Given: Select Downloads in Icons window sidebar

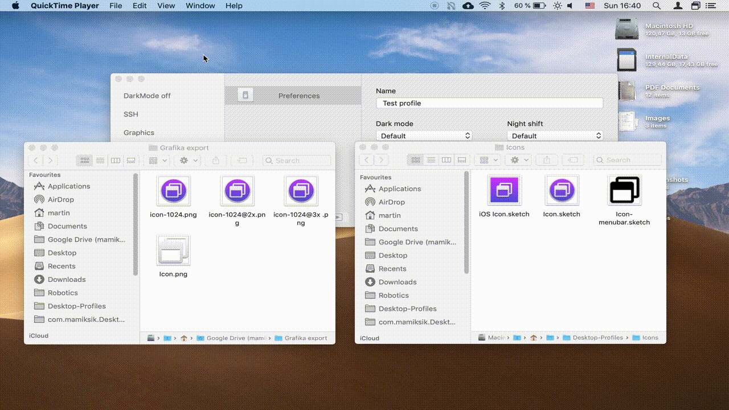Looking at the screenshot, I should point(397,282).
